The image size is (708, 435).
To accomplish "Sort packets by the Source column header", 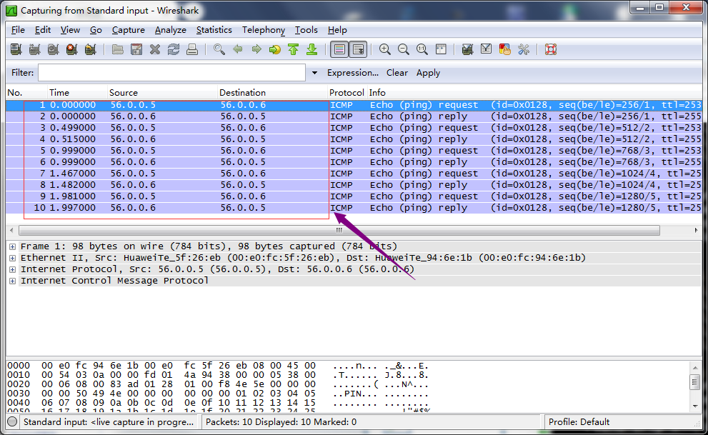I will [163, 93].
